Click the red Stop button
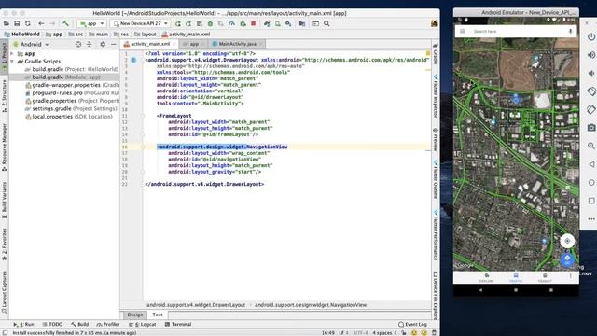597x336 pixels. 253,23
